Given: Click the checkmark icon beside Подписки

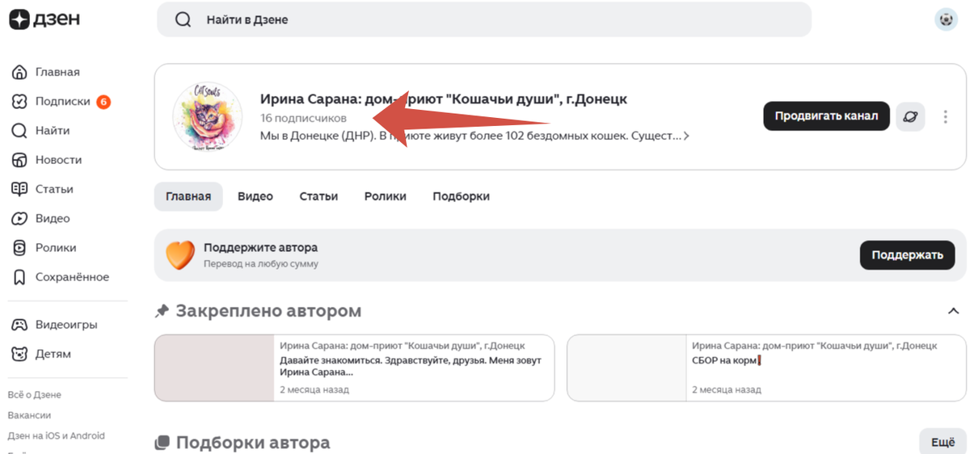Looking at the screenshot, I should tap(19, 101).
